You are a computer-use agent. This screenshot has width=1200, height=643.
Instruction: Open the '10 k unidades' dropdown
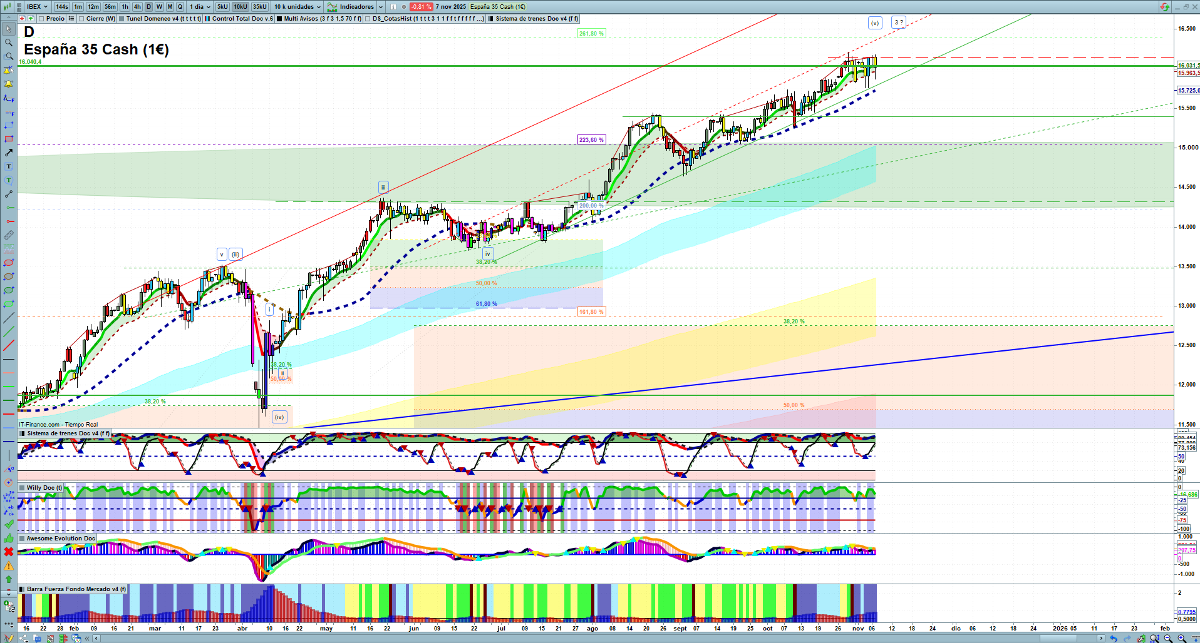(x=297, y=7)
